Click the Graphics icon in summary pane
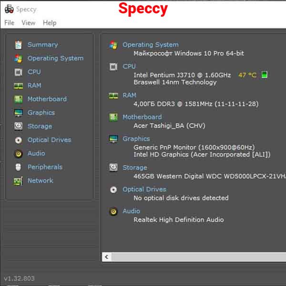 point(113,139)
